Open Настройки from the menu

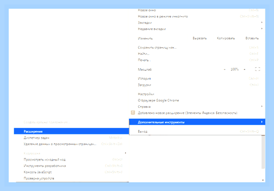(197, 94)
